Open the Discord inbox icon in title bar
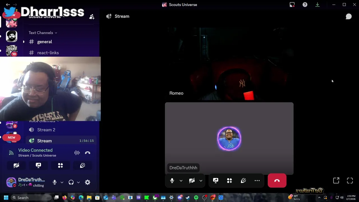The height and width of the screenshot is (202, 359). (x=292, y=4)
